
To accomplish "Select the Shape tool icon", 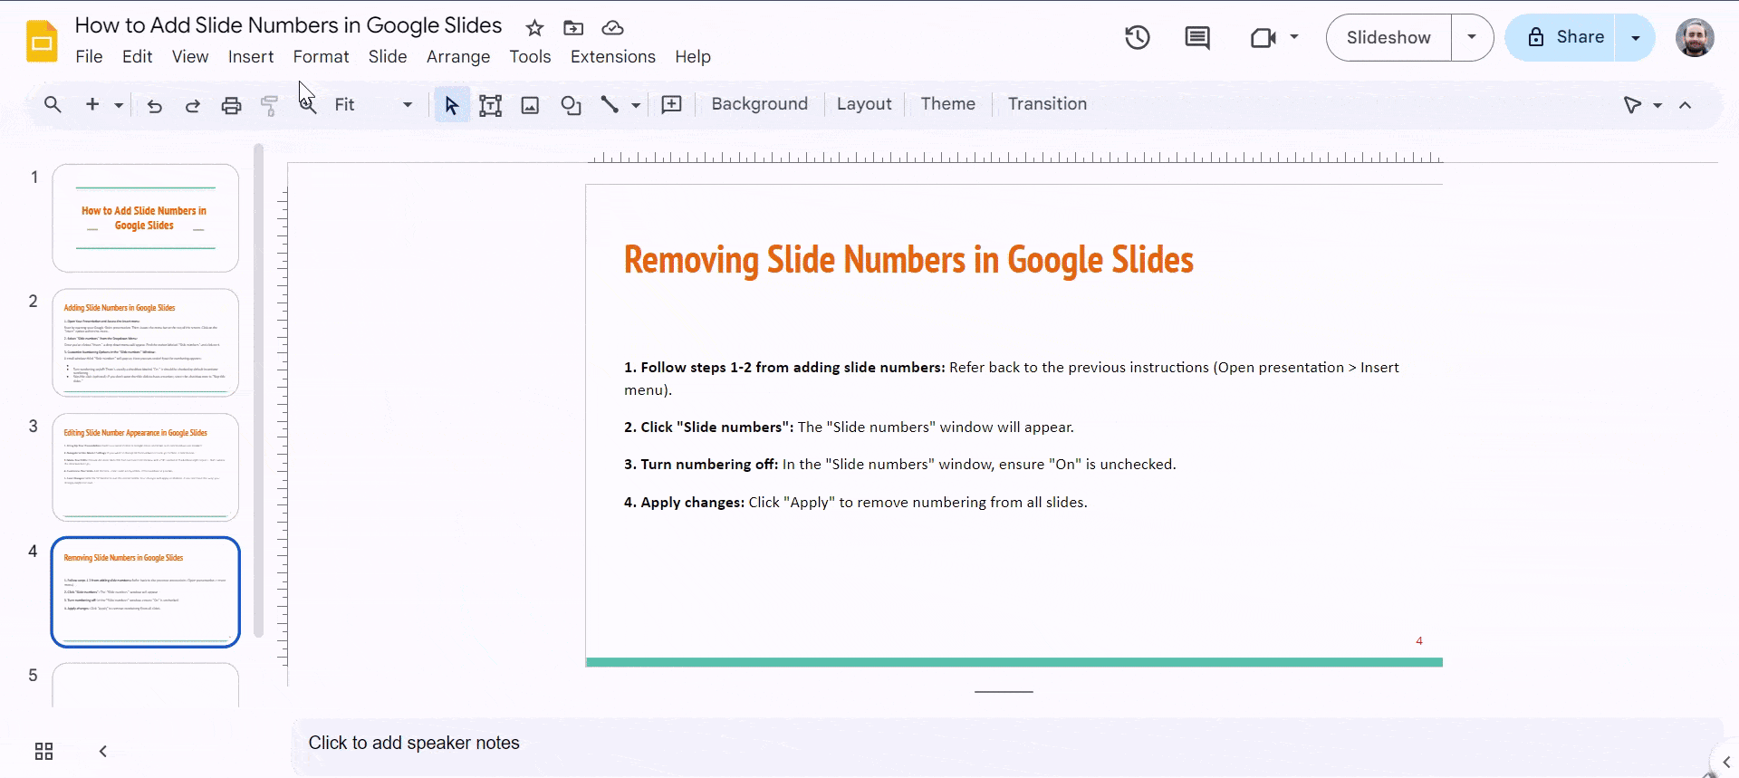I will click(571, 106).
